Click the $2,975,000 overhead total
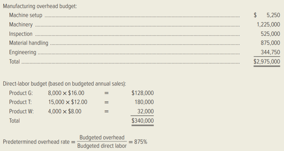The width and height of the screenshot is (284, 151). pyautogui.click(x=267, y=62)
